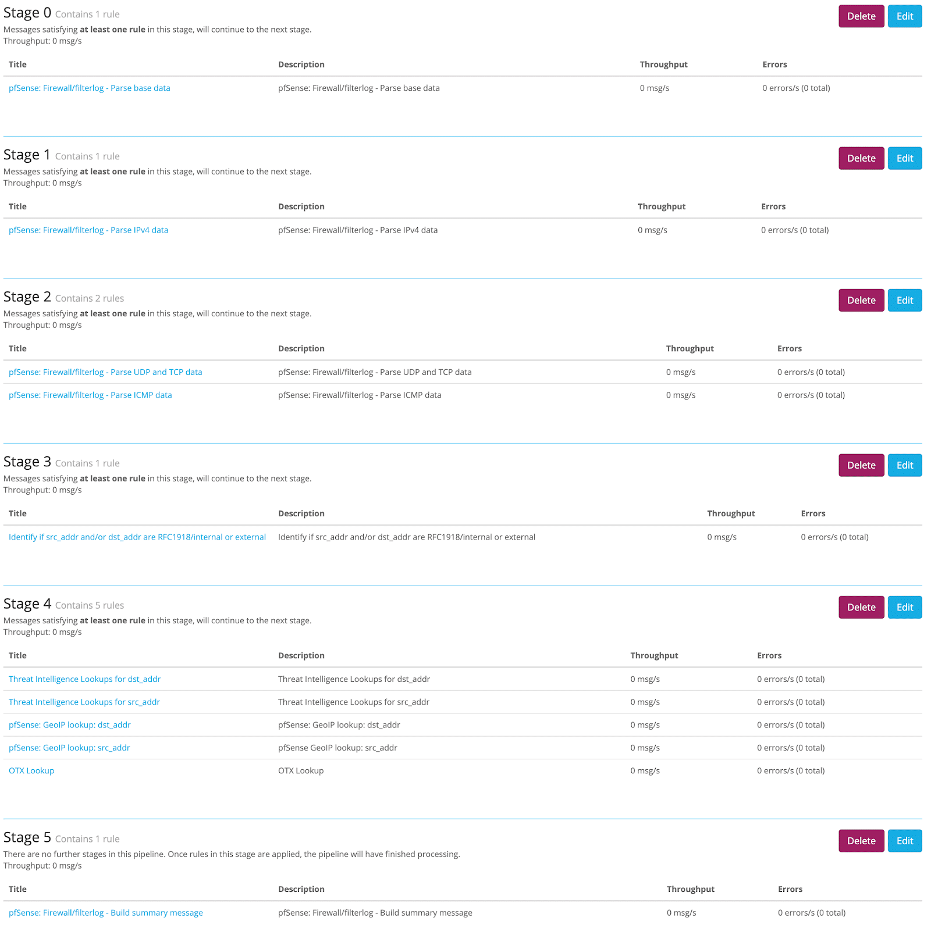Open the GeoIP lookup dst_addr rule
931x925 pixels.
pyautogui.click(x=70, y=724)
